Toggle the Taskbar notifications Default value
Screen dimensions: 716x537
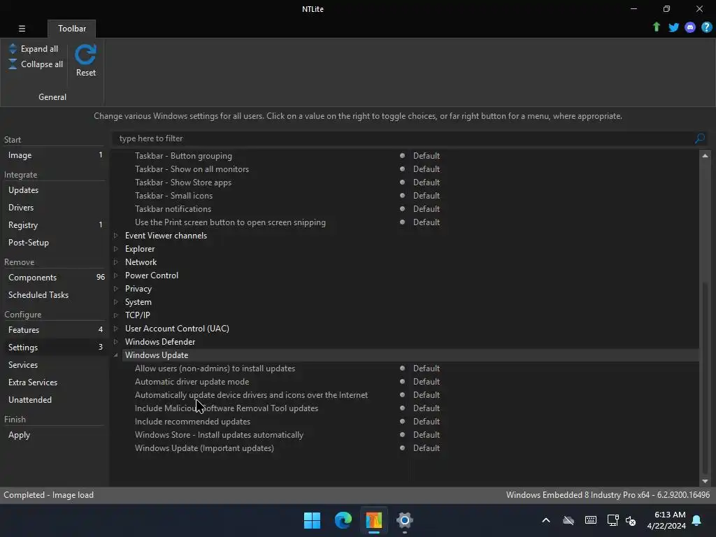(426, 208)
